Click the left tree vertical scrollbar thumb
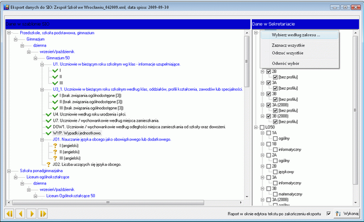This screenshot has height=222, width=364. [x=247, y=62]
